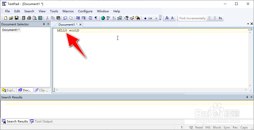This screenshot has width=254, height=130.
Task: Click editor horizontal scrollbar right arrow
Action: [246, 90]
